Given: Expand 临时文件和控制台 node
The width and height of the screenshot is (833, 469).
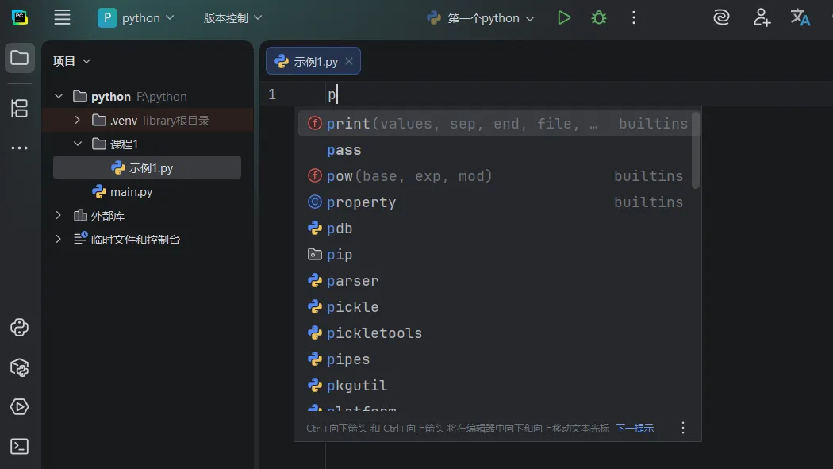Looking at the screenshot, I should point(59,239).
